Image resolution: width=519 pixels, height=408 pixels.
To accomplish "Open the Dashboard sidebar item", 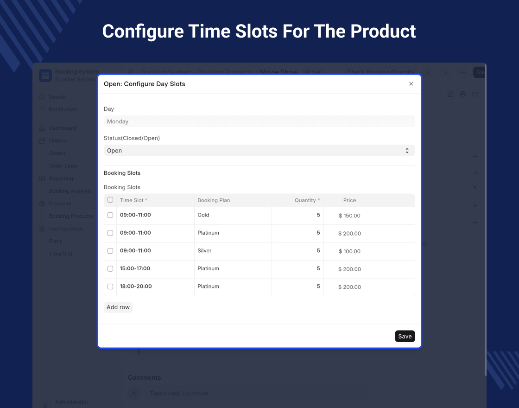I will tap(62, 128).
